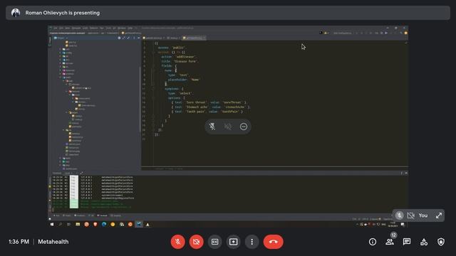Click the "Roman Ohlievych is presenting" text
The width and height of the screenshot is (456, 256).
pyautogui.click(x=63, y=13)
